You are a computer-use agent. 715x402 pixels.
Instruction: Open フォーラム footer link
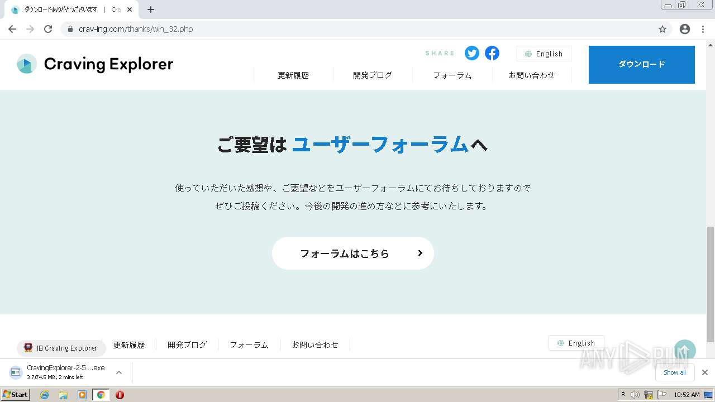pos(249,345)
